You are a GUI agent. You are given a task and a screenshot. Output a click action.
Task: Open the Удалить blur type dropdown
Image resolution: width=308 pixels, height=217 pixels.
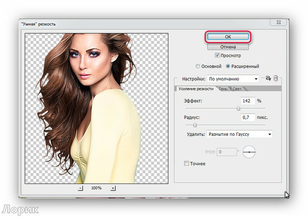pyautogui.click(x=239, y=134)
